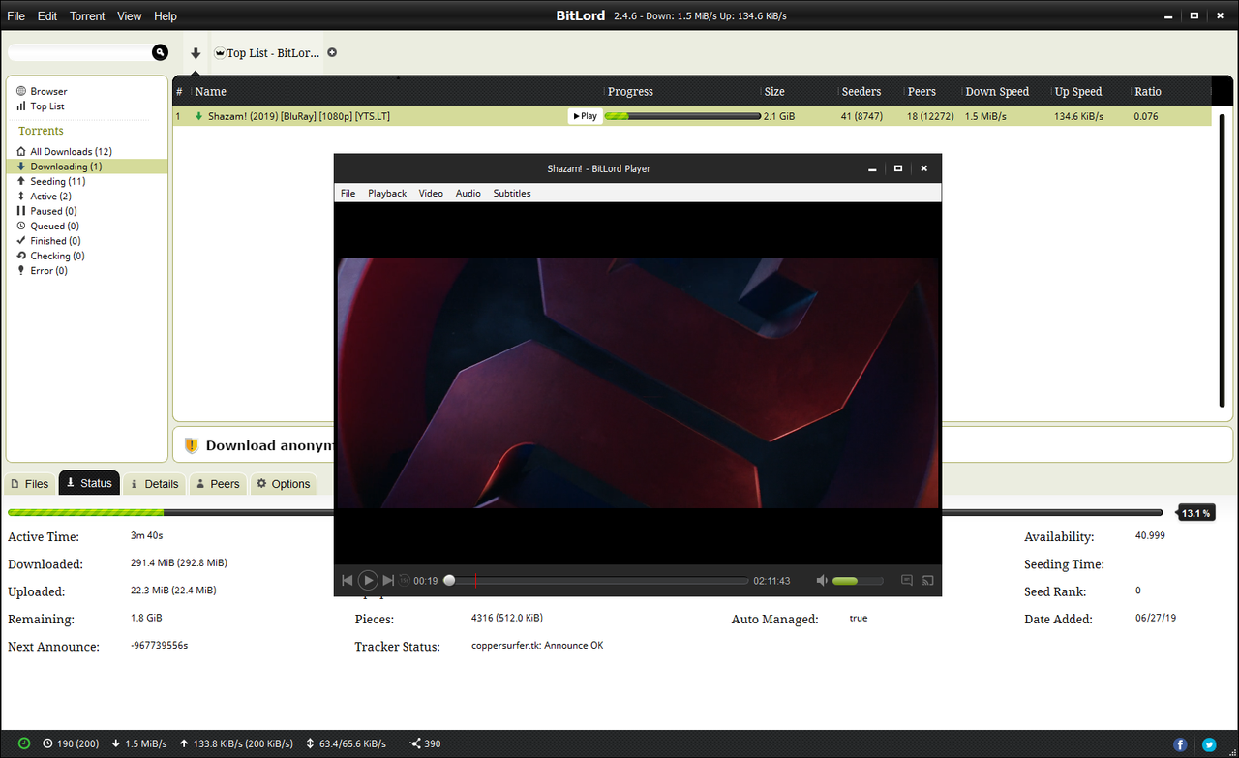Click status bar download speed 1.5 MiB/s
Image resolution: width=1239 pixels, height=758 pixels.
[140, 743]
